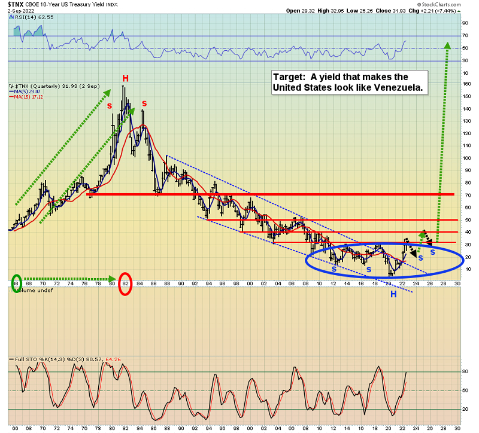Click the green circle around year 66

[x=17, y=283]
